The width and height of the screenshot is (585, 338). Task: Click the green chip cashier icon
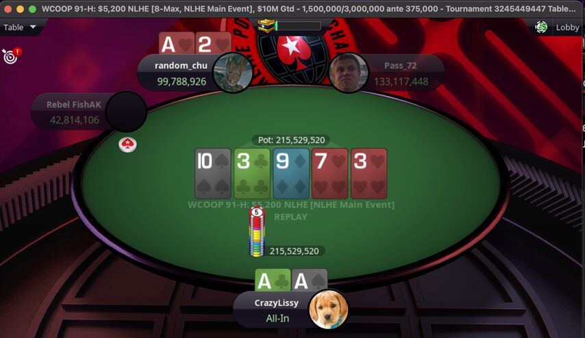pos(541,27)
